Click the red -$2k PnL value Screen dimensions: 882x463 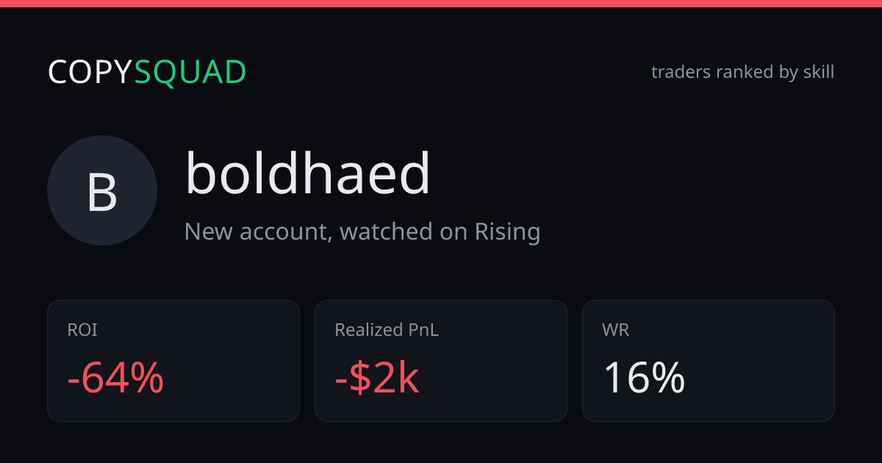[377, 378]
